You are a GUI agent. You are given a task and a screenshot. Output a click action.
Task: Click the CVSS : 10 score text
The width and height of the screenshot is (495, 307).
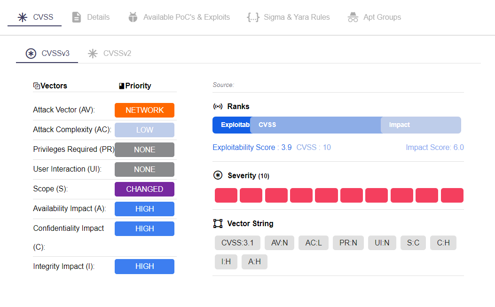click(x=314, y=148)
